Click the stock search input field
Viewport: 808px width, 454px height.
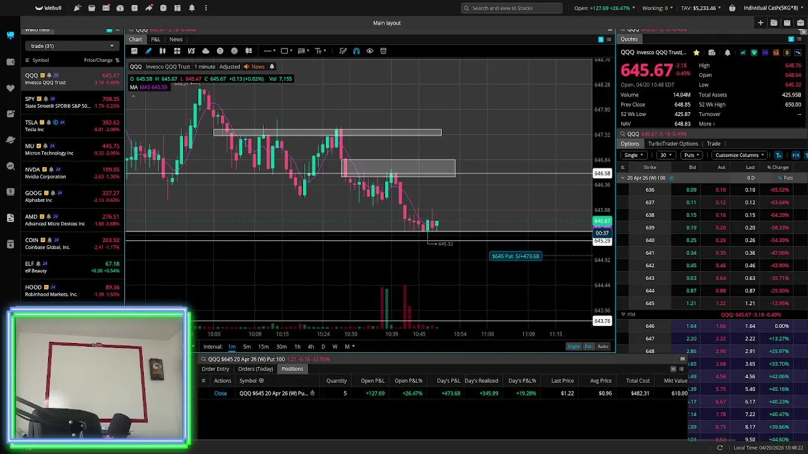[511, 8]
